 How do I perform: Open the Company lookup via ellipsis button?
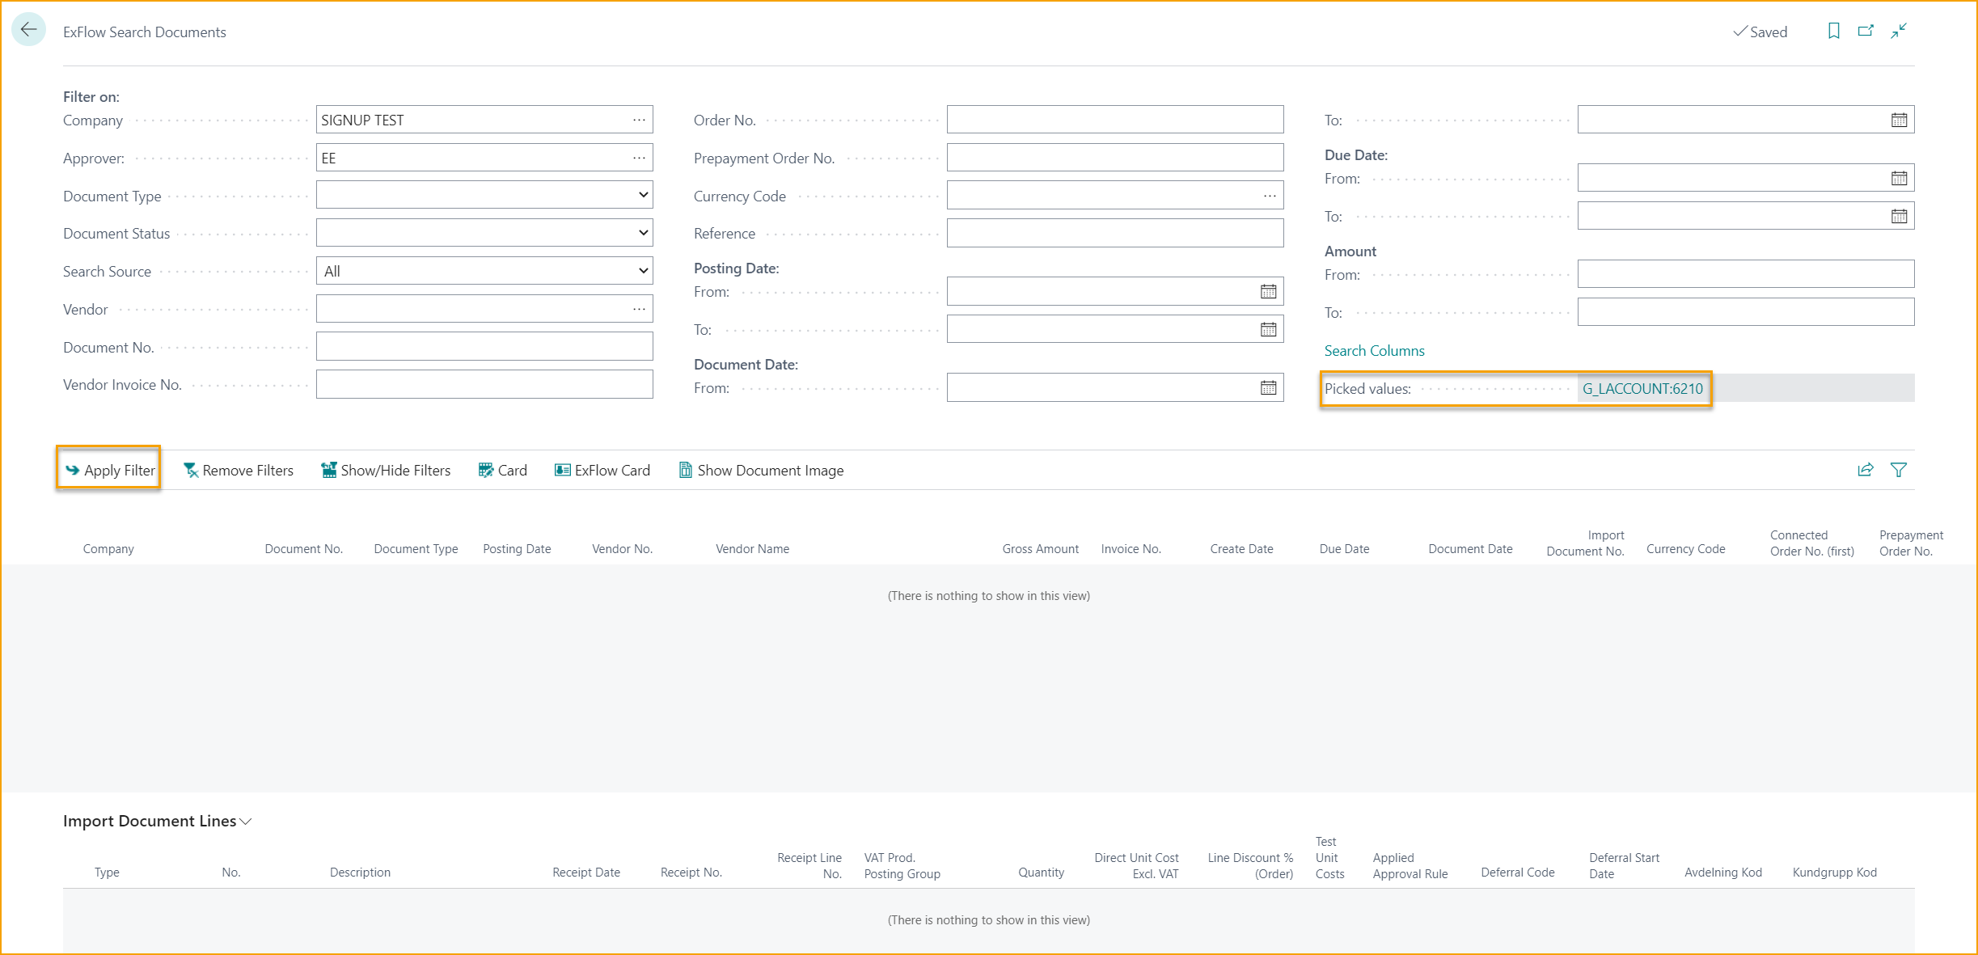pos(638,119)
